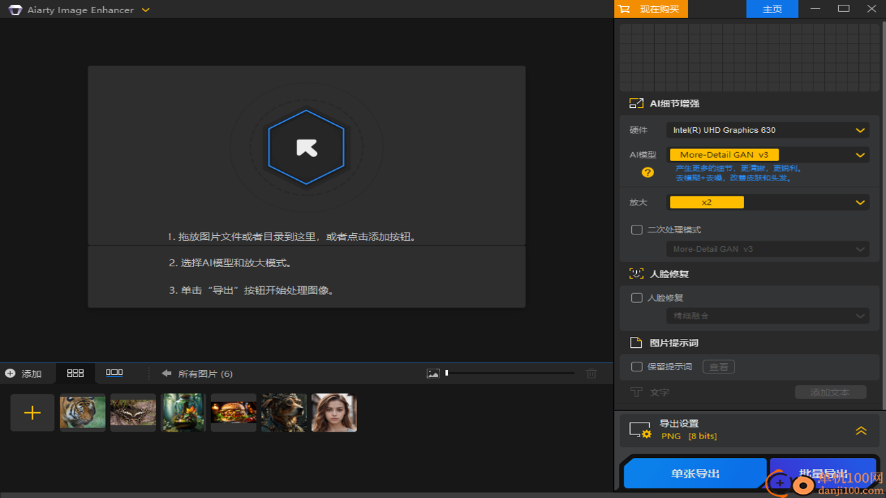Click the export settings monitor gear icon

(x=640, y=430)
